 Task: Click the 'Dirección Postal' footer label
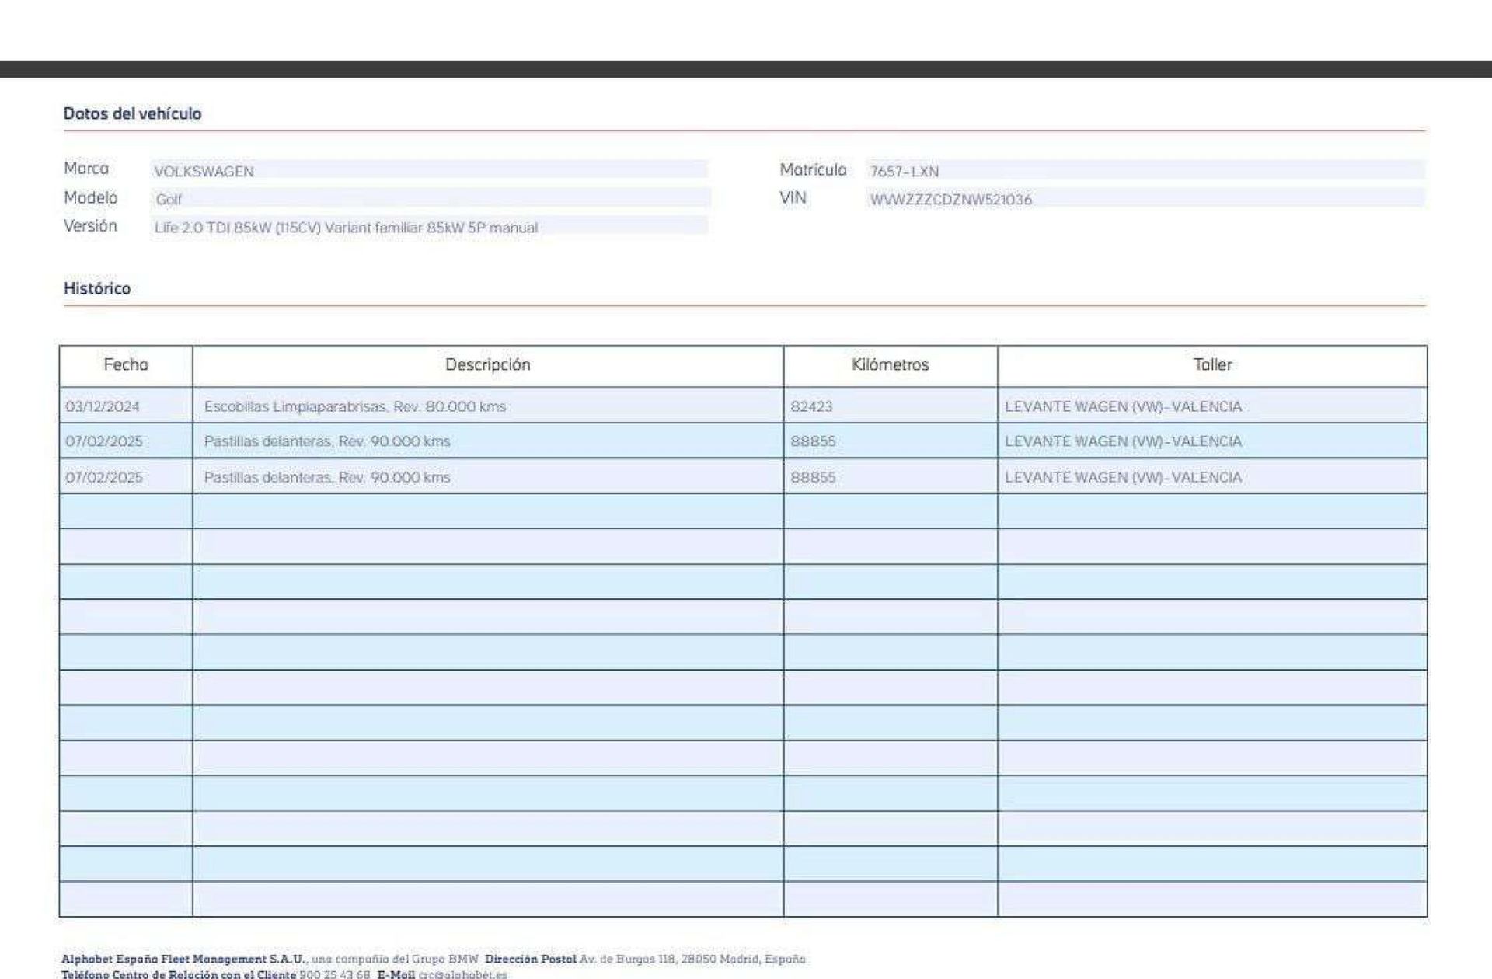[x=531, y=960]
